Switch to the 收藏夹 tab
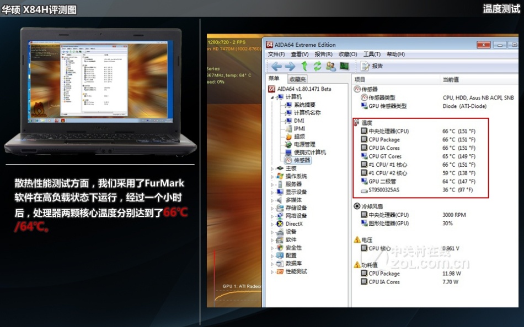 297,79
